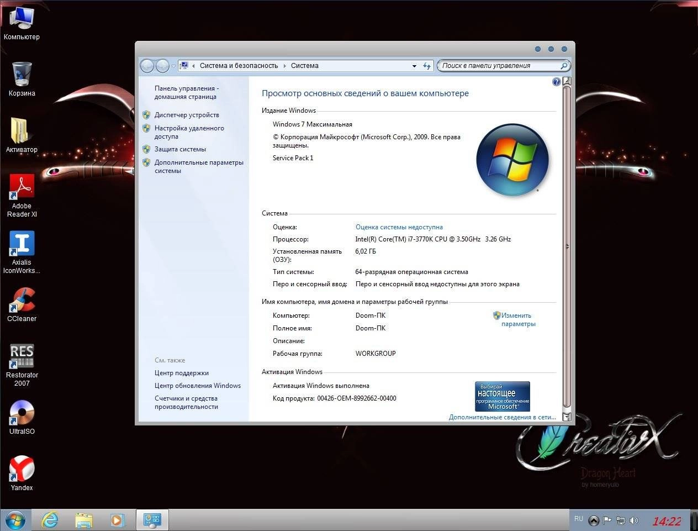Select the Система breadcrumb

coord(305,66)
